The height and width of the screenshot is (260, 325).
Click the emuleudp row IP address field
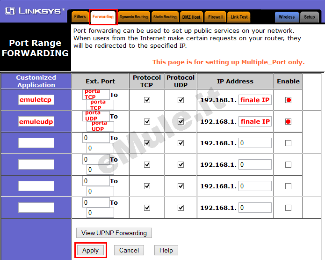click(x=255, y=121)
